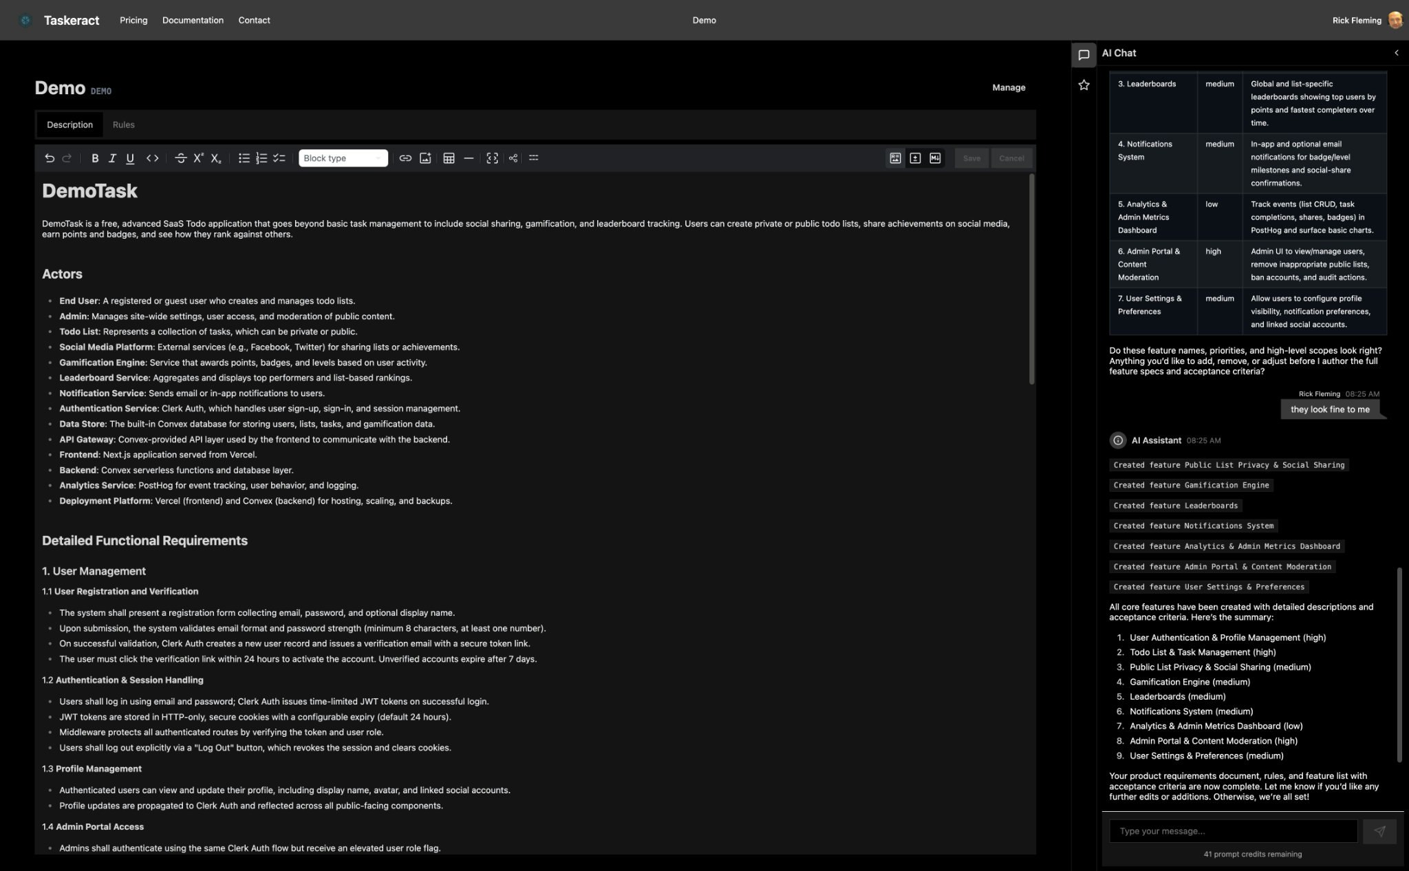Open the Block type dropdown
Image resolution: width=1409 pixels, height=871 pixels.
point(343,158)
